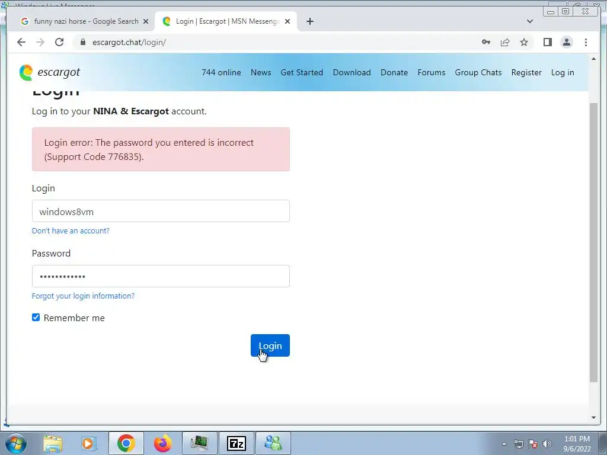
Task: Click the Chrome taskbar icon
Action: coord(126,443)
